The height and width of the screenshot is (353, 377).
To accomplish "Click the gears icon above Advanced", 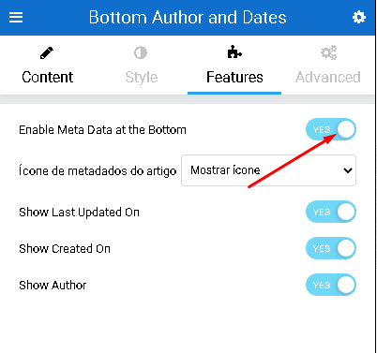I will tap(328, 52).
